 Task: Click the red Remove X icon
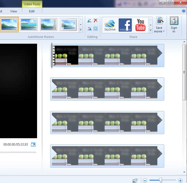click(96, 21)
